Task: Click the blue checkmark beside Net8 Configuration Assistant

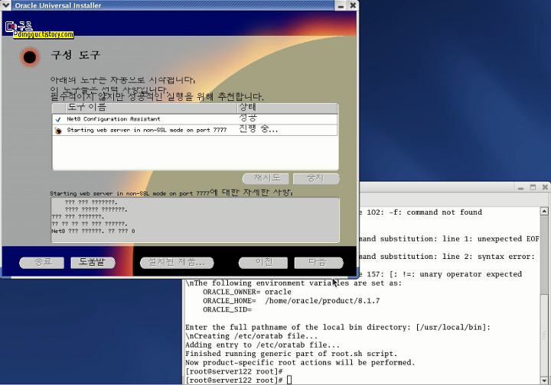Action: point(58,119)
